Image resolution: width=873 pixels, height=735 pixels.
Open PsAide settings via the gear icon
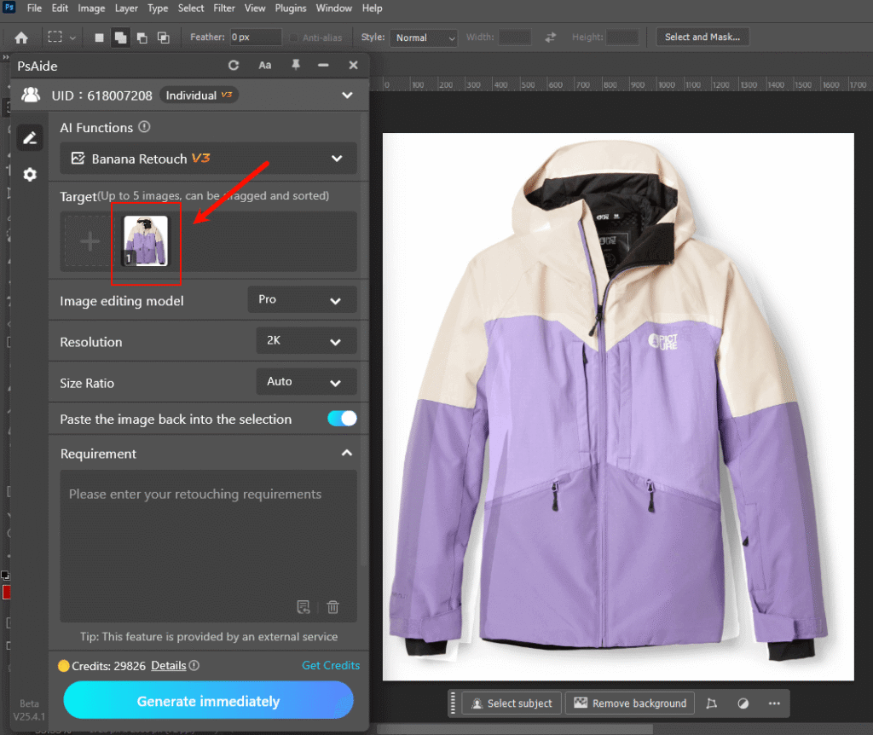coord(30,174)
